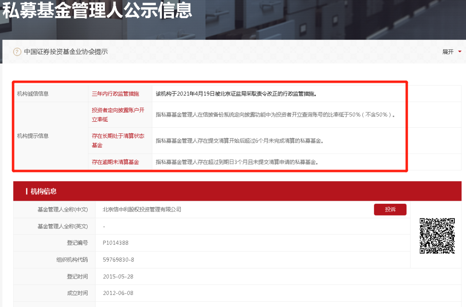Image resolution: width=466 pixels, height=307 pixels.
Task: Click company name 北京信中利股权投资管理有限公司
Action: [142, 209]
